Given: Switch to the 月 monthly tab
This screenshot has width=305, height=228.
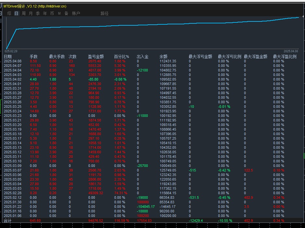Looking at the screenshot, I should 30,13.
